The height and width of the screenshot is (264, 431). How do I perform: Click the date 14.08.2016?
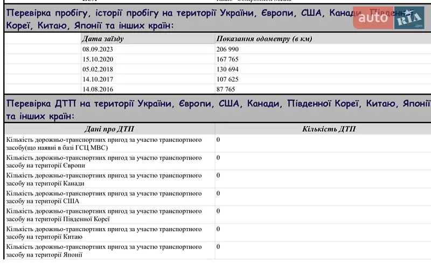click(98, 89)
